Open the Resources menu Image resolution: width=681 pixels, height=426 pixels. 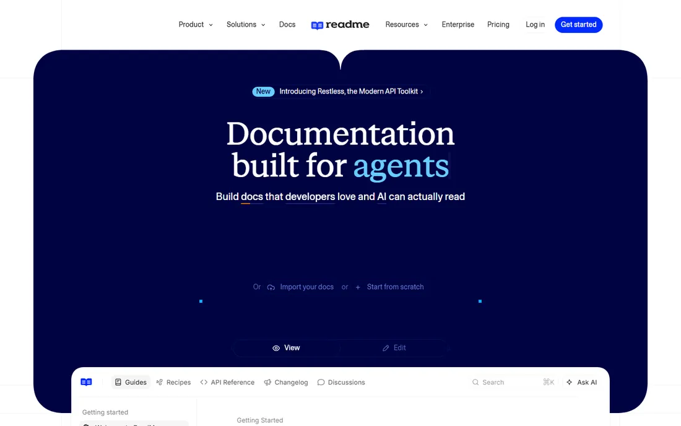coord(407,25)
